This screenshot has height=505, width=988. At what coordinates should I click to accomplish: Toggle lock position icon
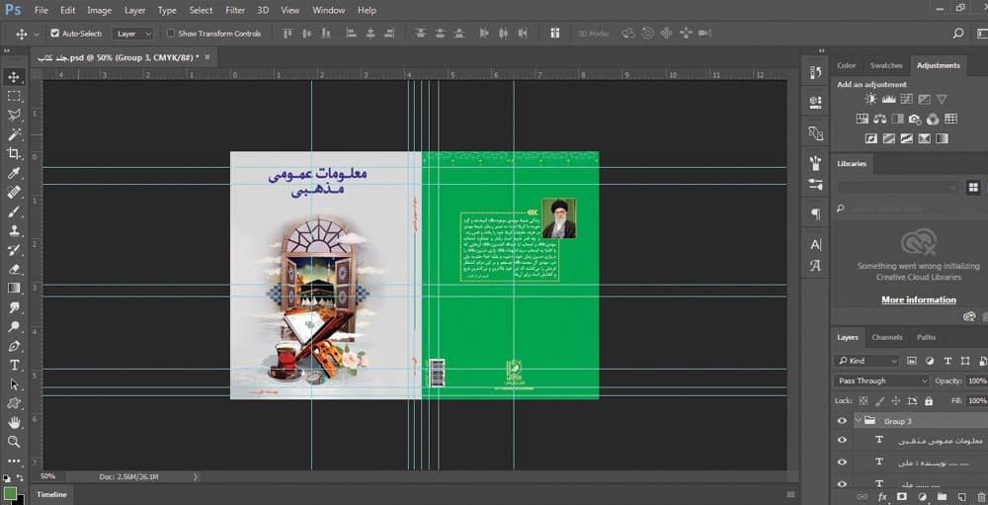(895, 401)
